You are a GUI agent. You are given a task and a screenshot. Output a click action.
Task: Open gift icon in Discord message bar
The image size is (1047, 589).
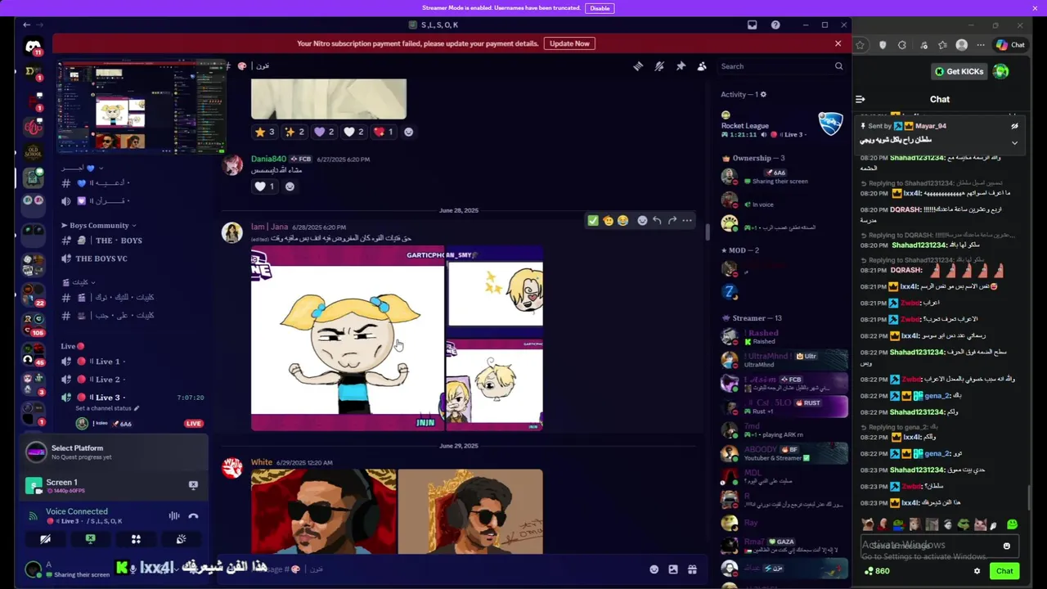coord(692,569)
